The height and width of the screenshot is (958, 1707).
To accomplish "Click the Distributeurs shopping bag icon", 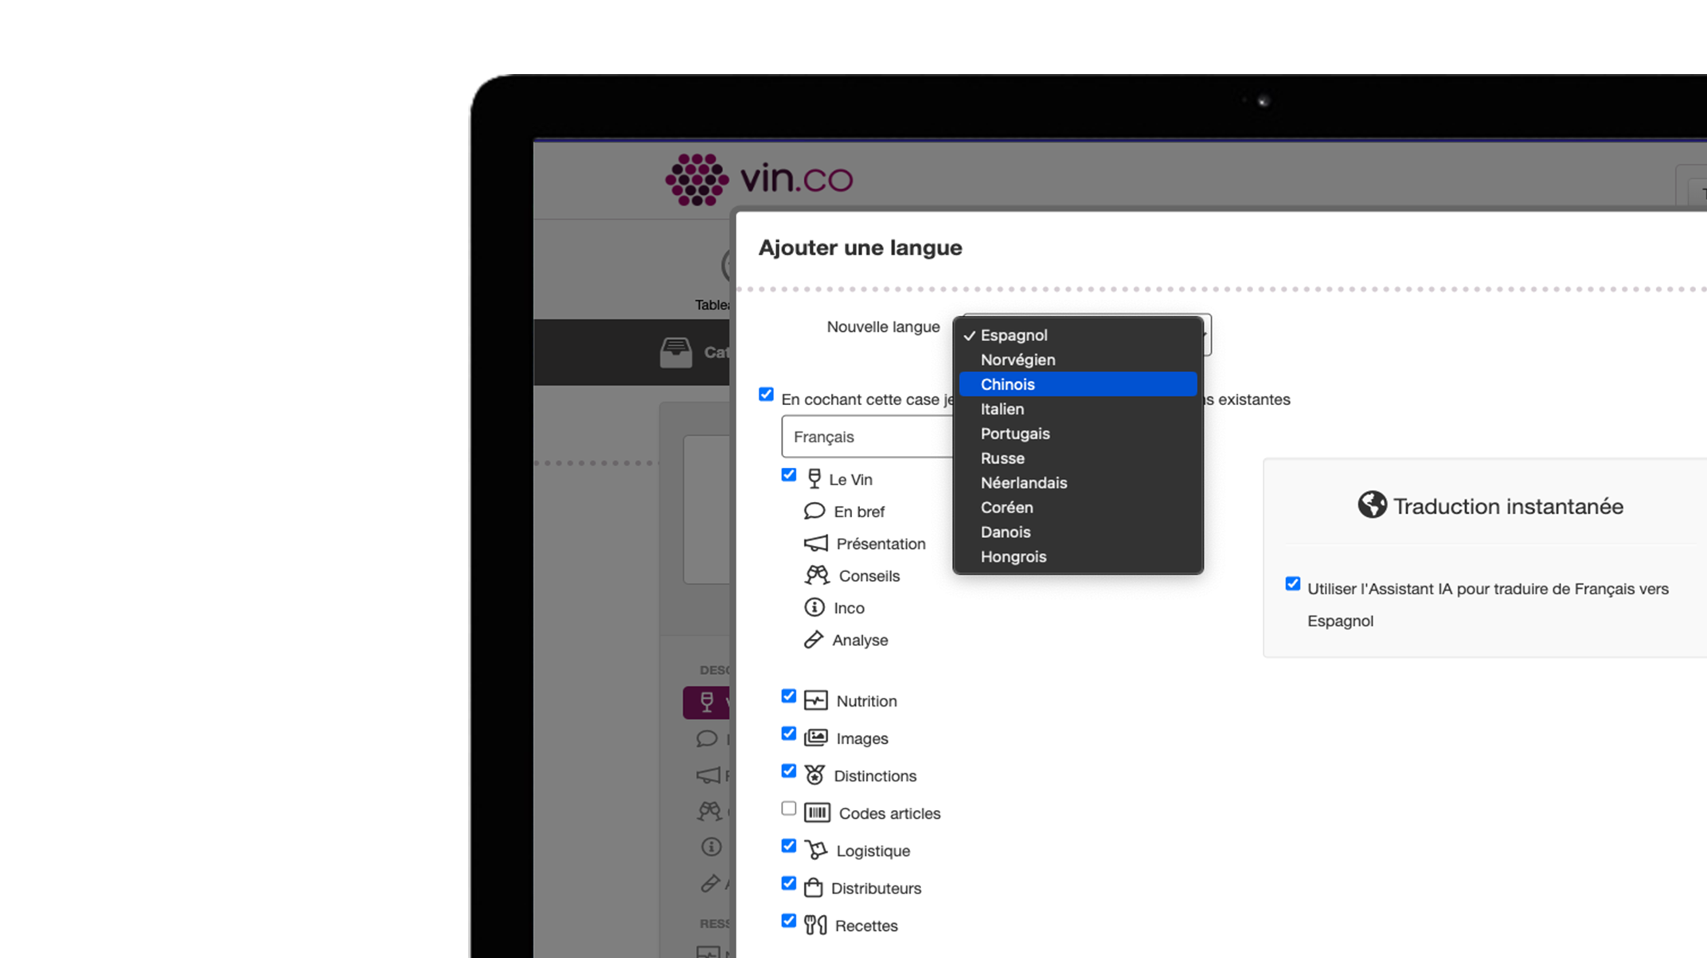I will tap(813, 887).
